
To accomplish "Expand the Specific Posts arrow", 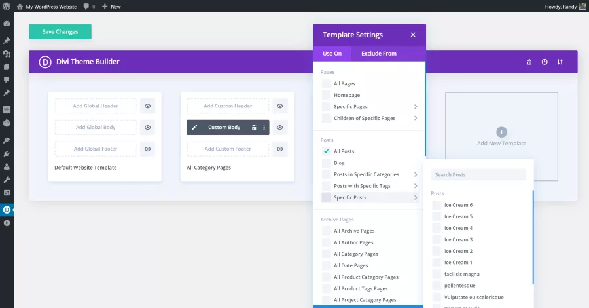I will pyautogui.click(x=416, y=197).
